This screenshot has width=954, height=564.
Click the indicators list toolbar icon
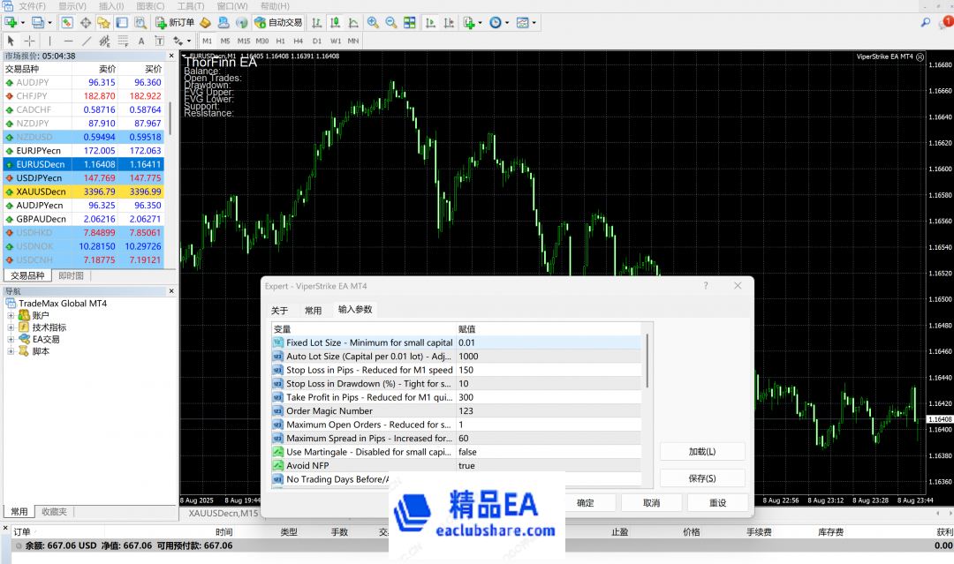coord(468,22)
